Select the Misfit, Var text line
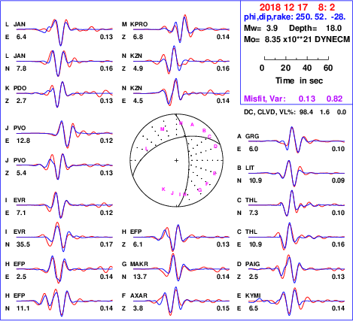 point(294,98)
